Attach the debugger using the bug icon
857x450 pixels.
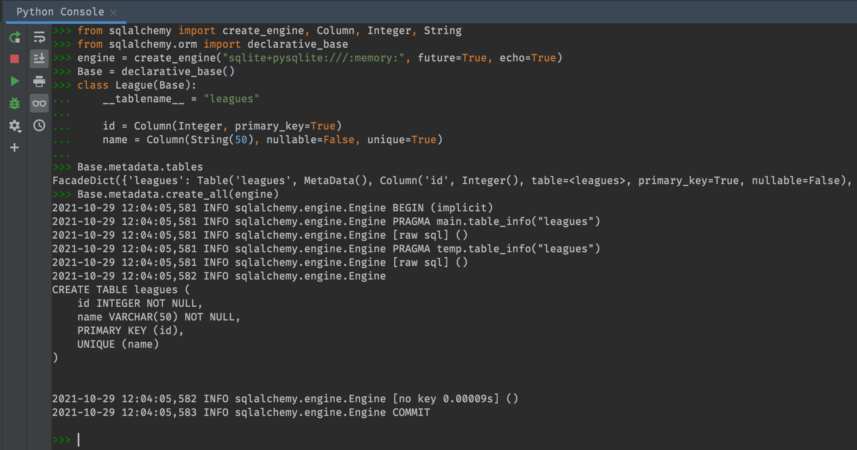tap(15, 103)
